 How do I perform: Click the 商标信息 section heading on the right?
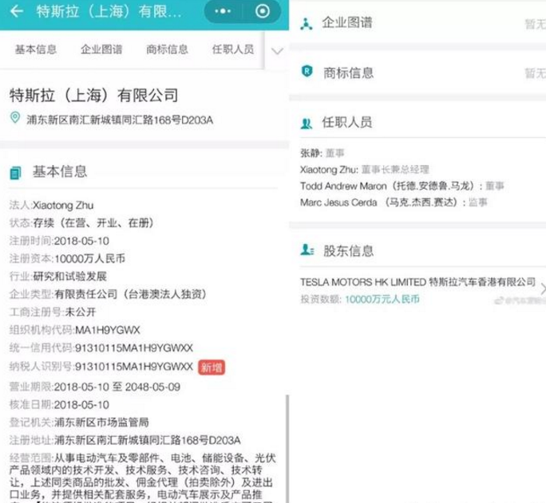(348, 73)
